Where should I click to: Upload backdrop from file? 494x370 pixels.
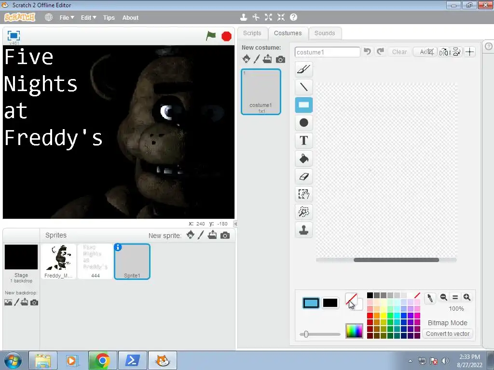pyautogui.click(x=25, y=302)
